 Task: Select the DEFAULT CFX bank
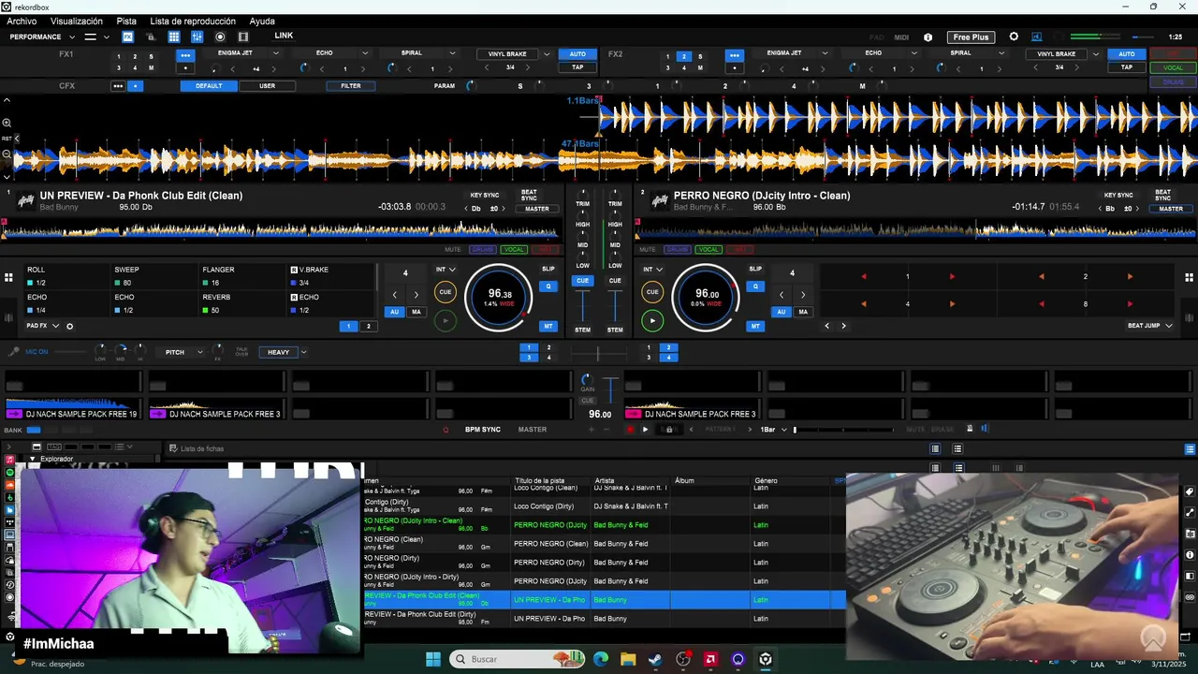(x=209, y=86)
